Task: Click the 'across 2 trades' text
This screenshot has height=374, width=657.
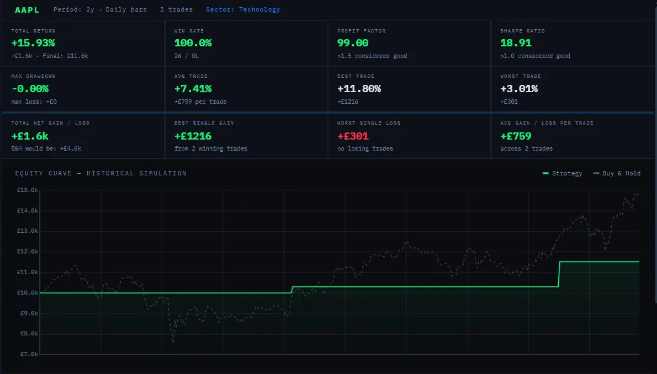Action: click(x=527, y=148)
